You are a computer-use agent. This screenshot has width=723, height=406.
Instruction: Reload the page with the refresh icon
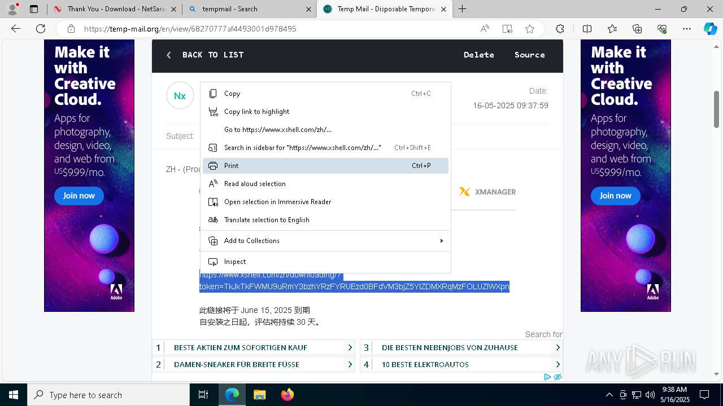pos(41,29)
